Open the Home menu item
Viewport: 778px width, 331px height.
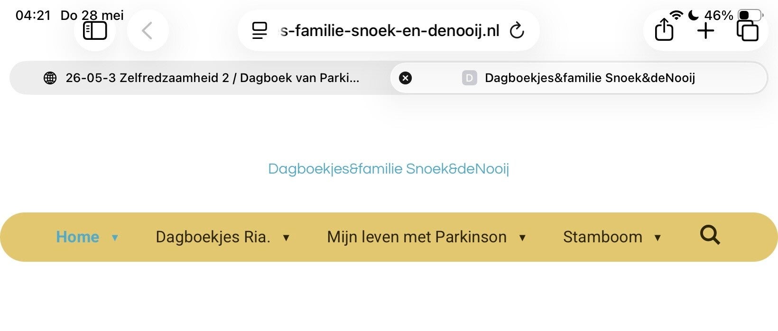coord(78,237)
